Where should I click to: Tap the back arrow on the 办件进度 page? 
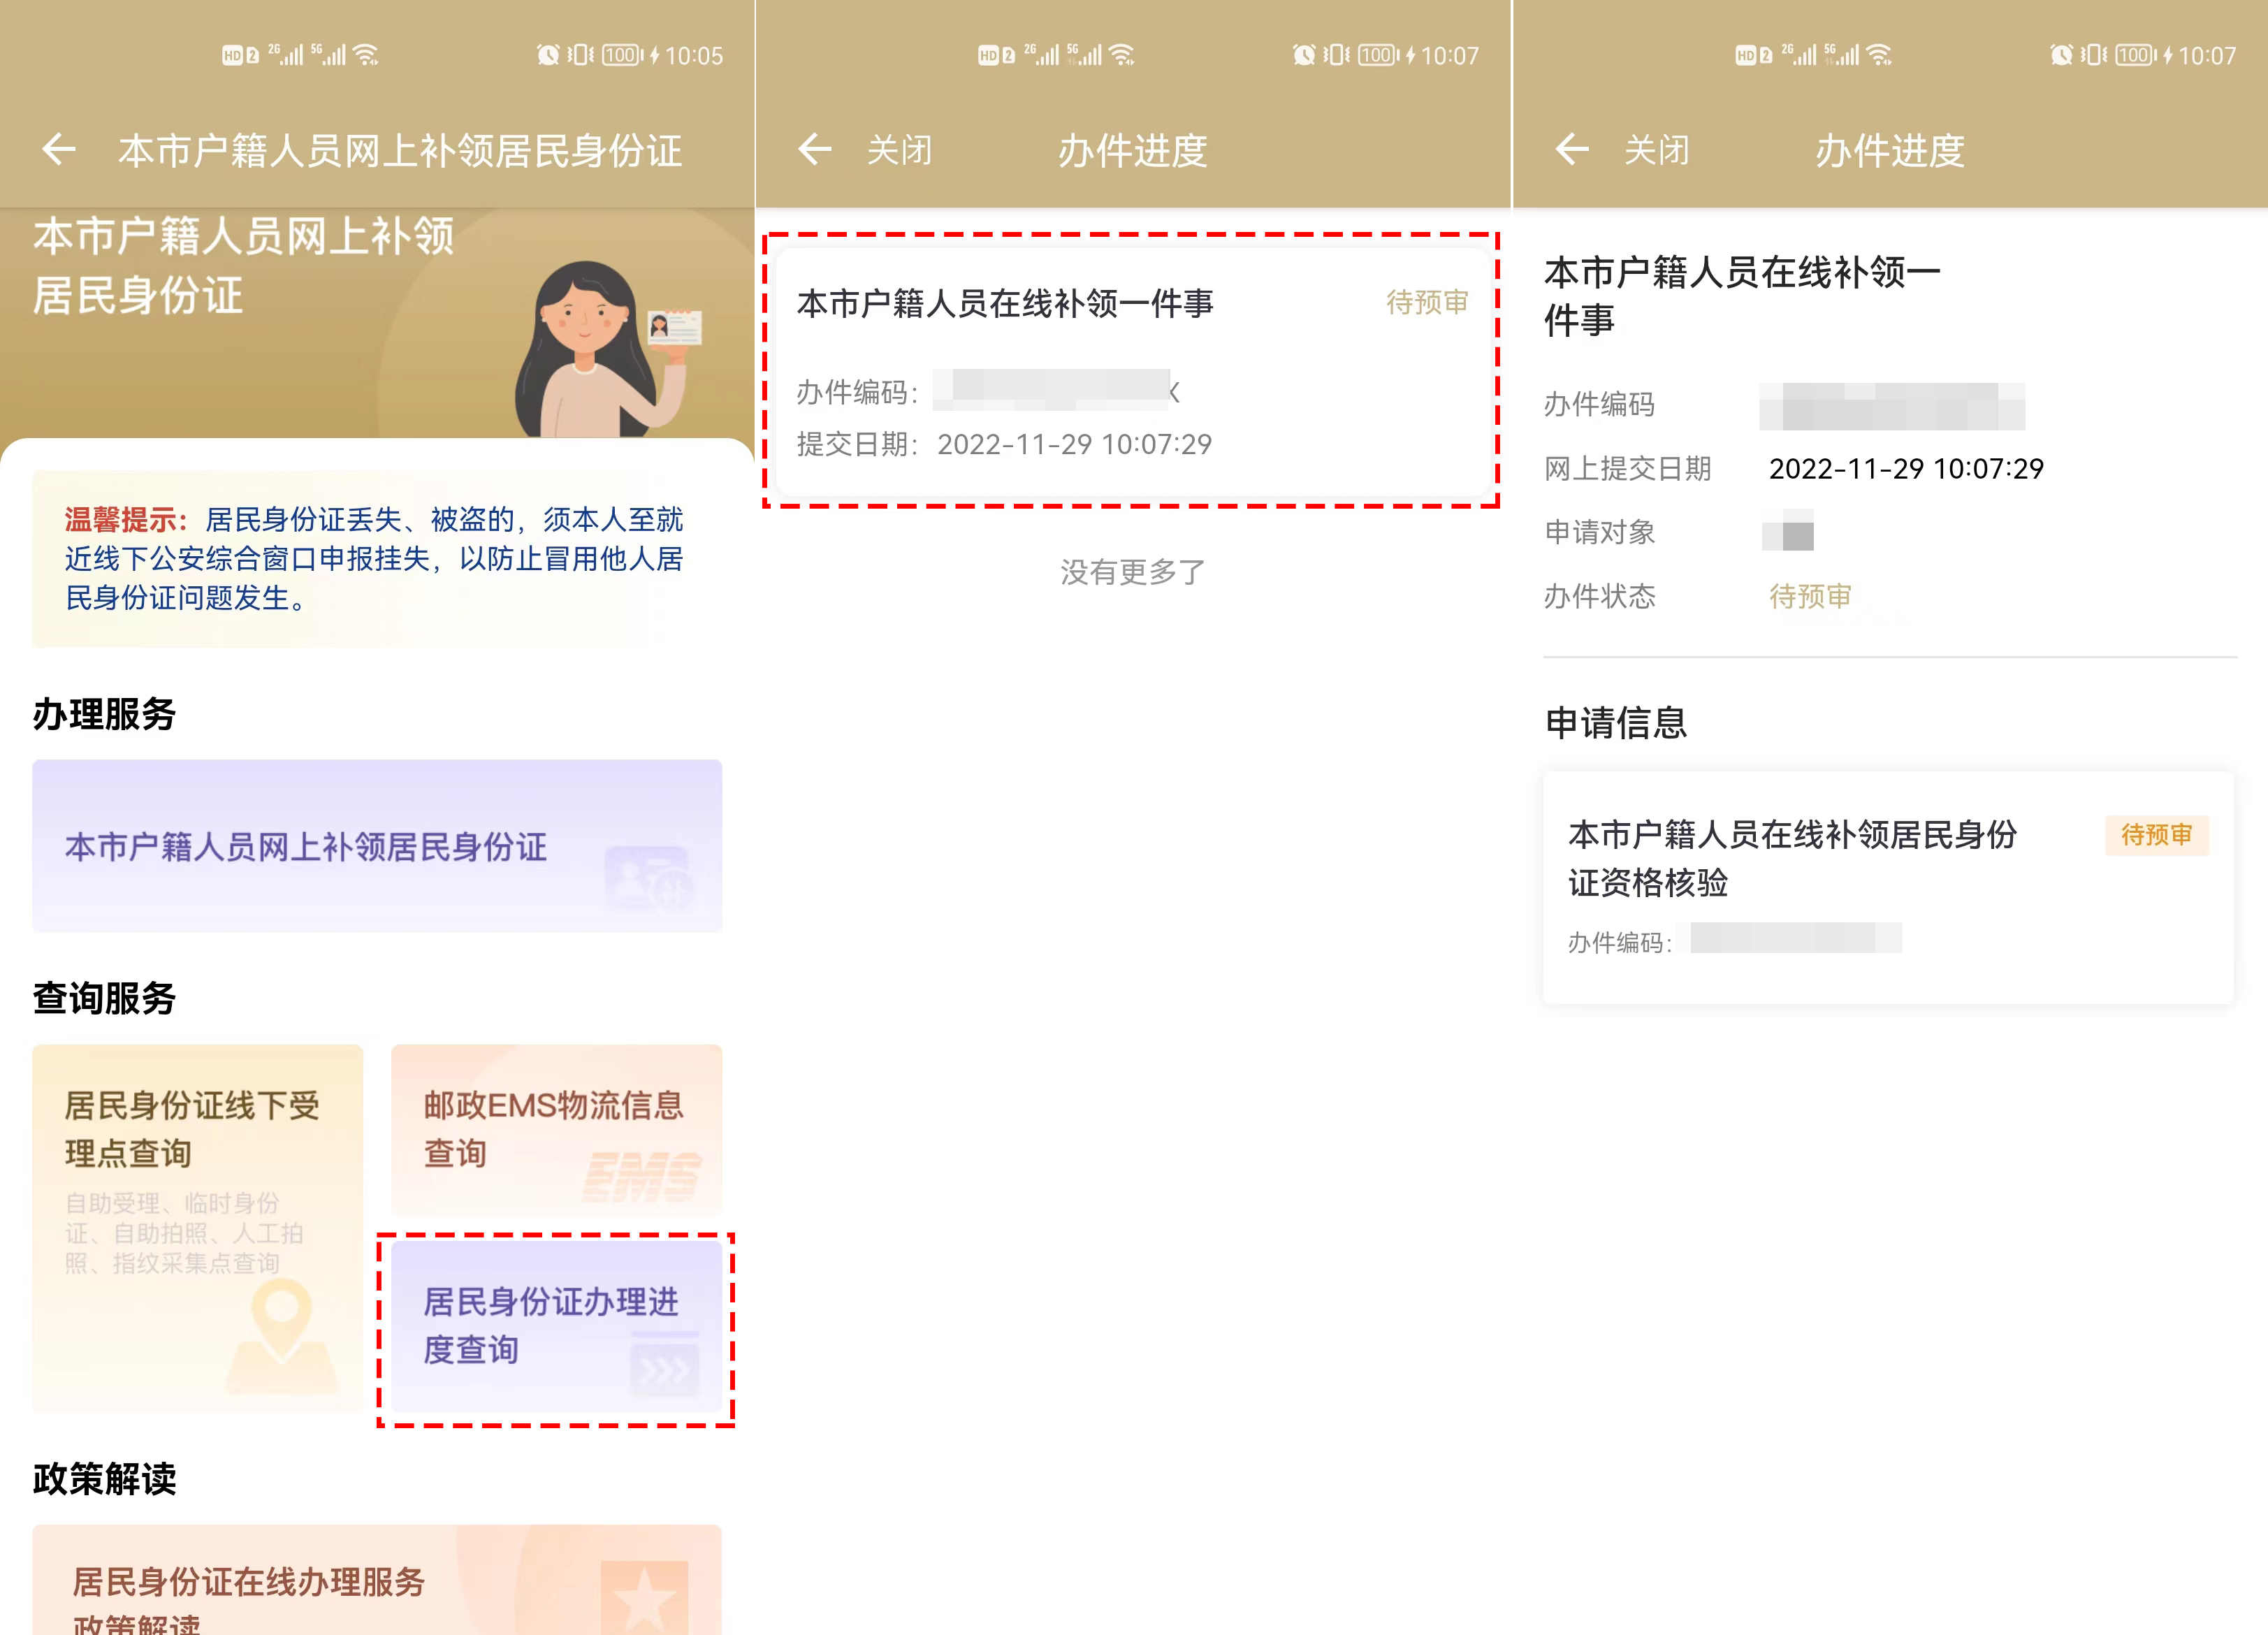point(815,150)
